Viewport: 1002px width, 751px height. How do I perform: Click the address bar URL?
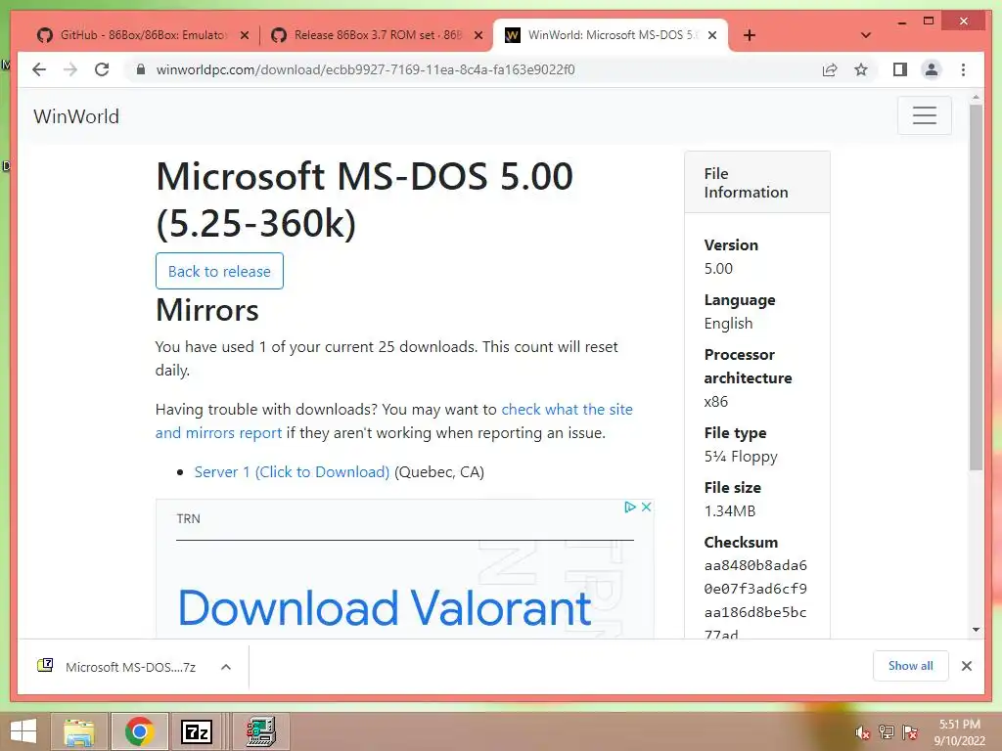pyautogui.click(x=366, y=69)
